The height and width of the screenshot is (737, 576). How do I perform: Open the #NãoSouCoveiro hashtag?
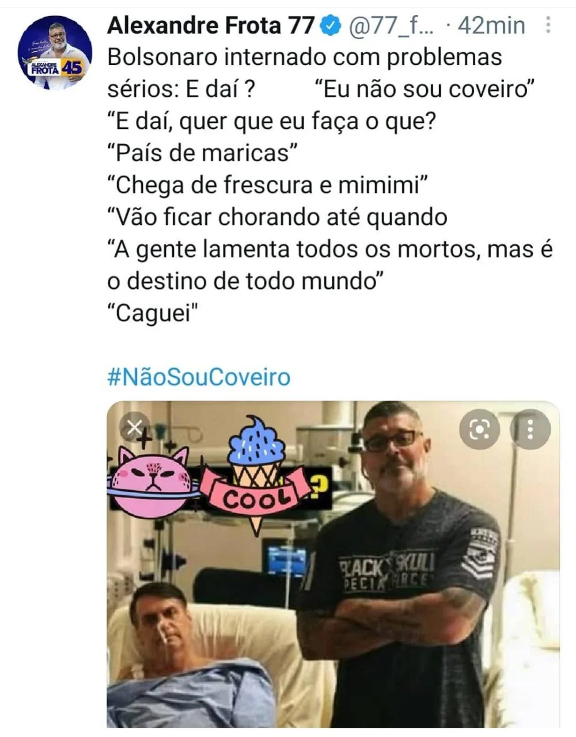[199, 377]
